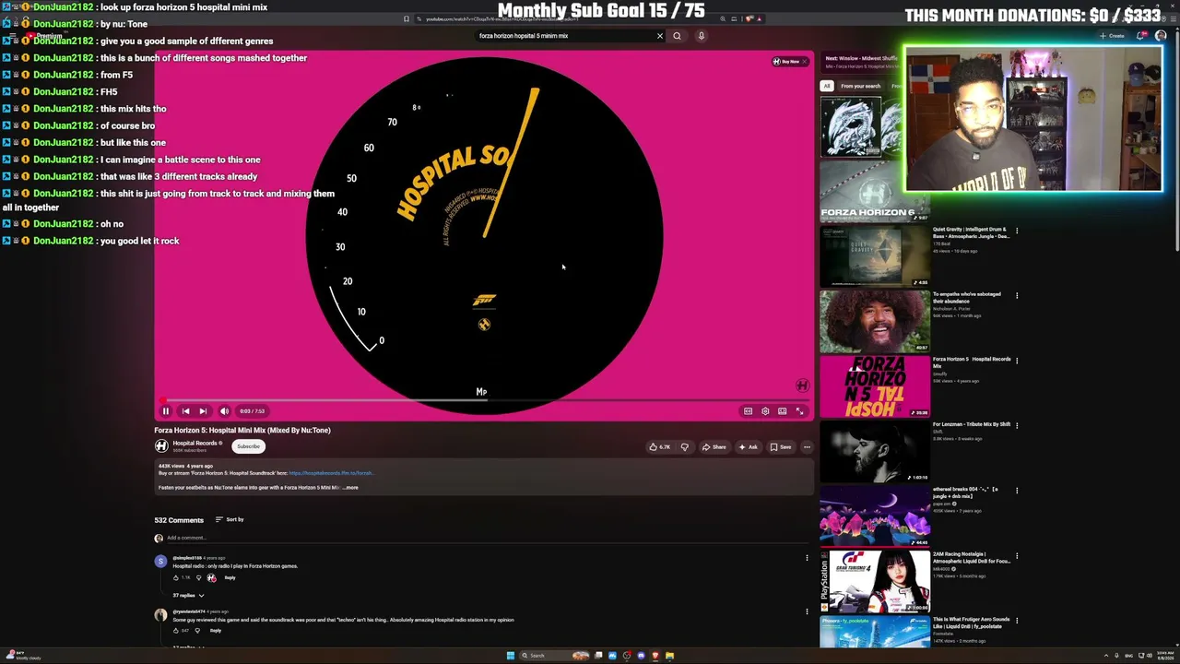The width and height of the screenshot is (1180, 664).
Task: Reply to the 'only radio I play' comment
Action: 230,578
